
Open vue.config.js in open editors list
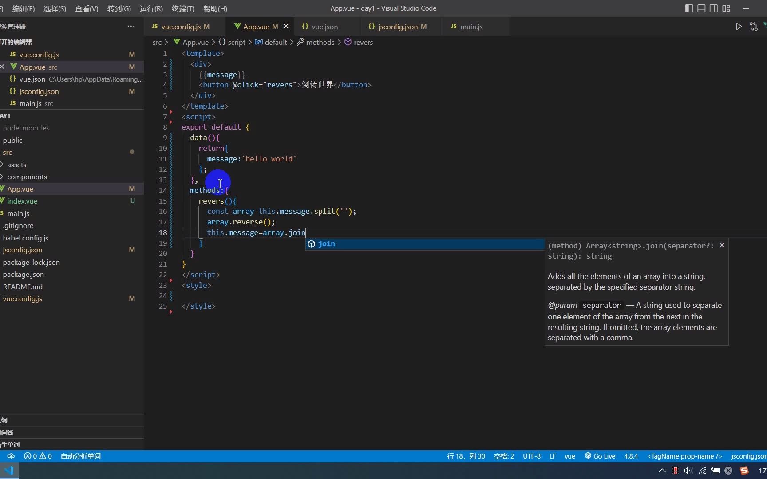tap(72, 55)
